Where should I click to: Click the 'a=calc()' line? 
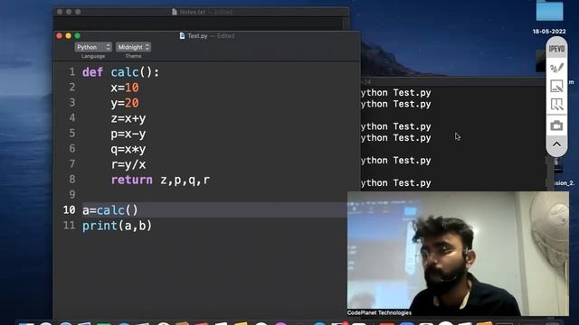click(x=110, y=210)
